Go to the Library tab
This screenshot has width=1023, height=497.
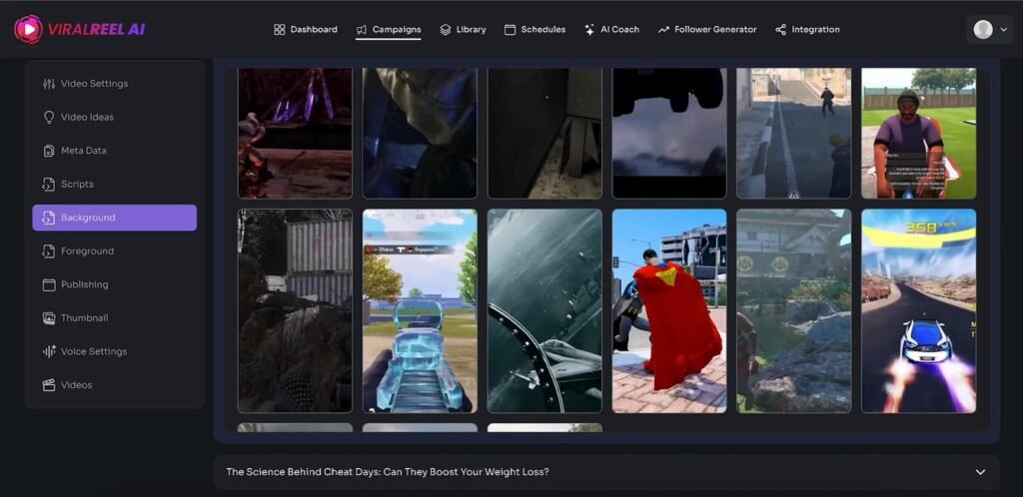click(463, 29)
